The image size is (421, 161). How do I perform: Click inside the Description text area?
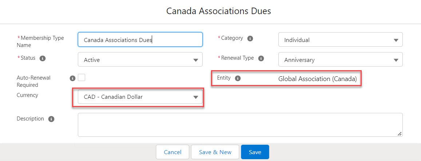click(240, 125)
